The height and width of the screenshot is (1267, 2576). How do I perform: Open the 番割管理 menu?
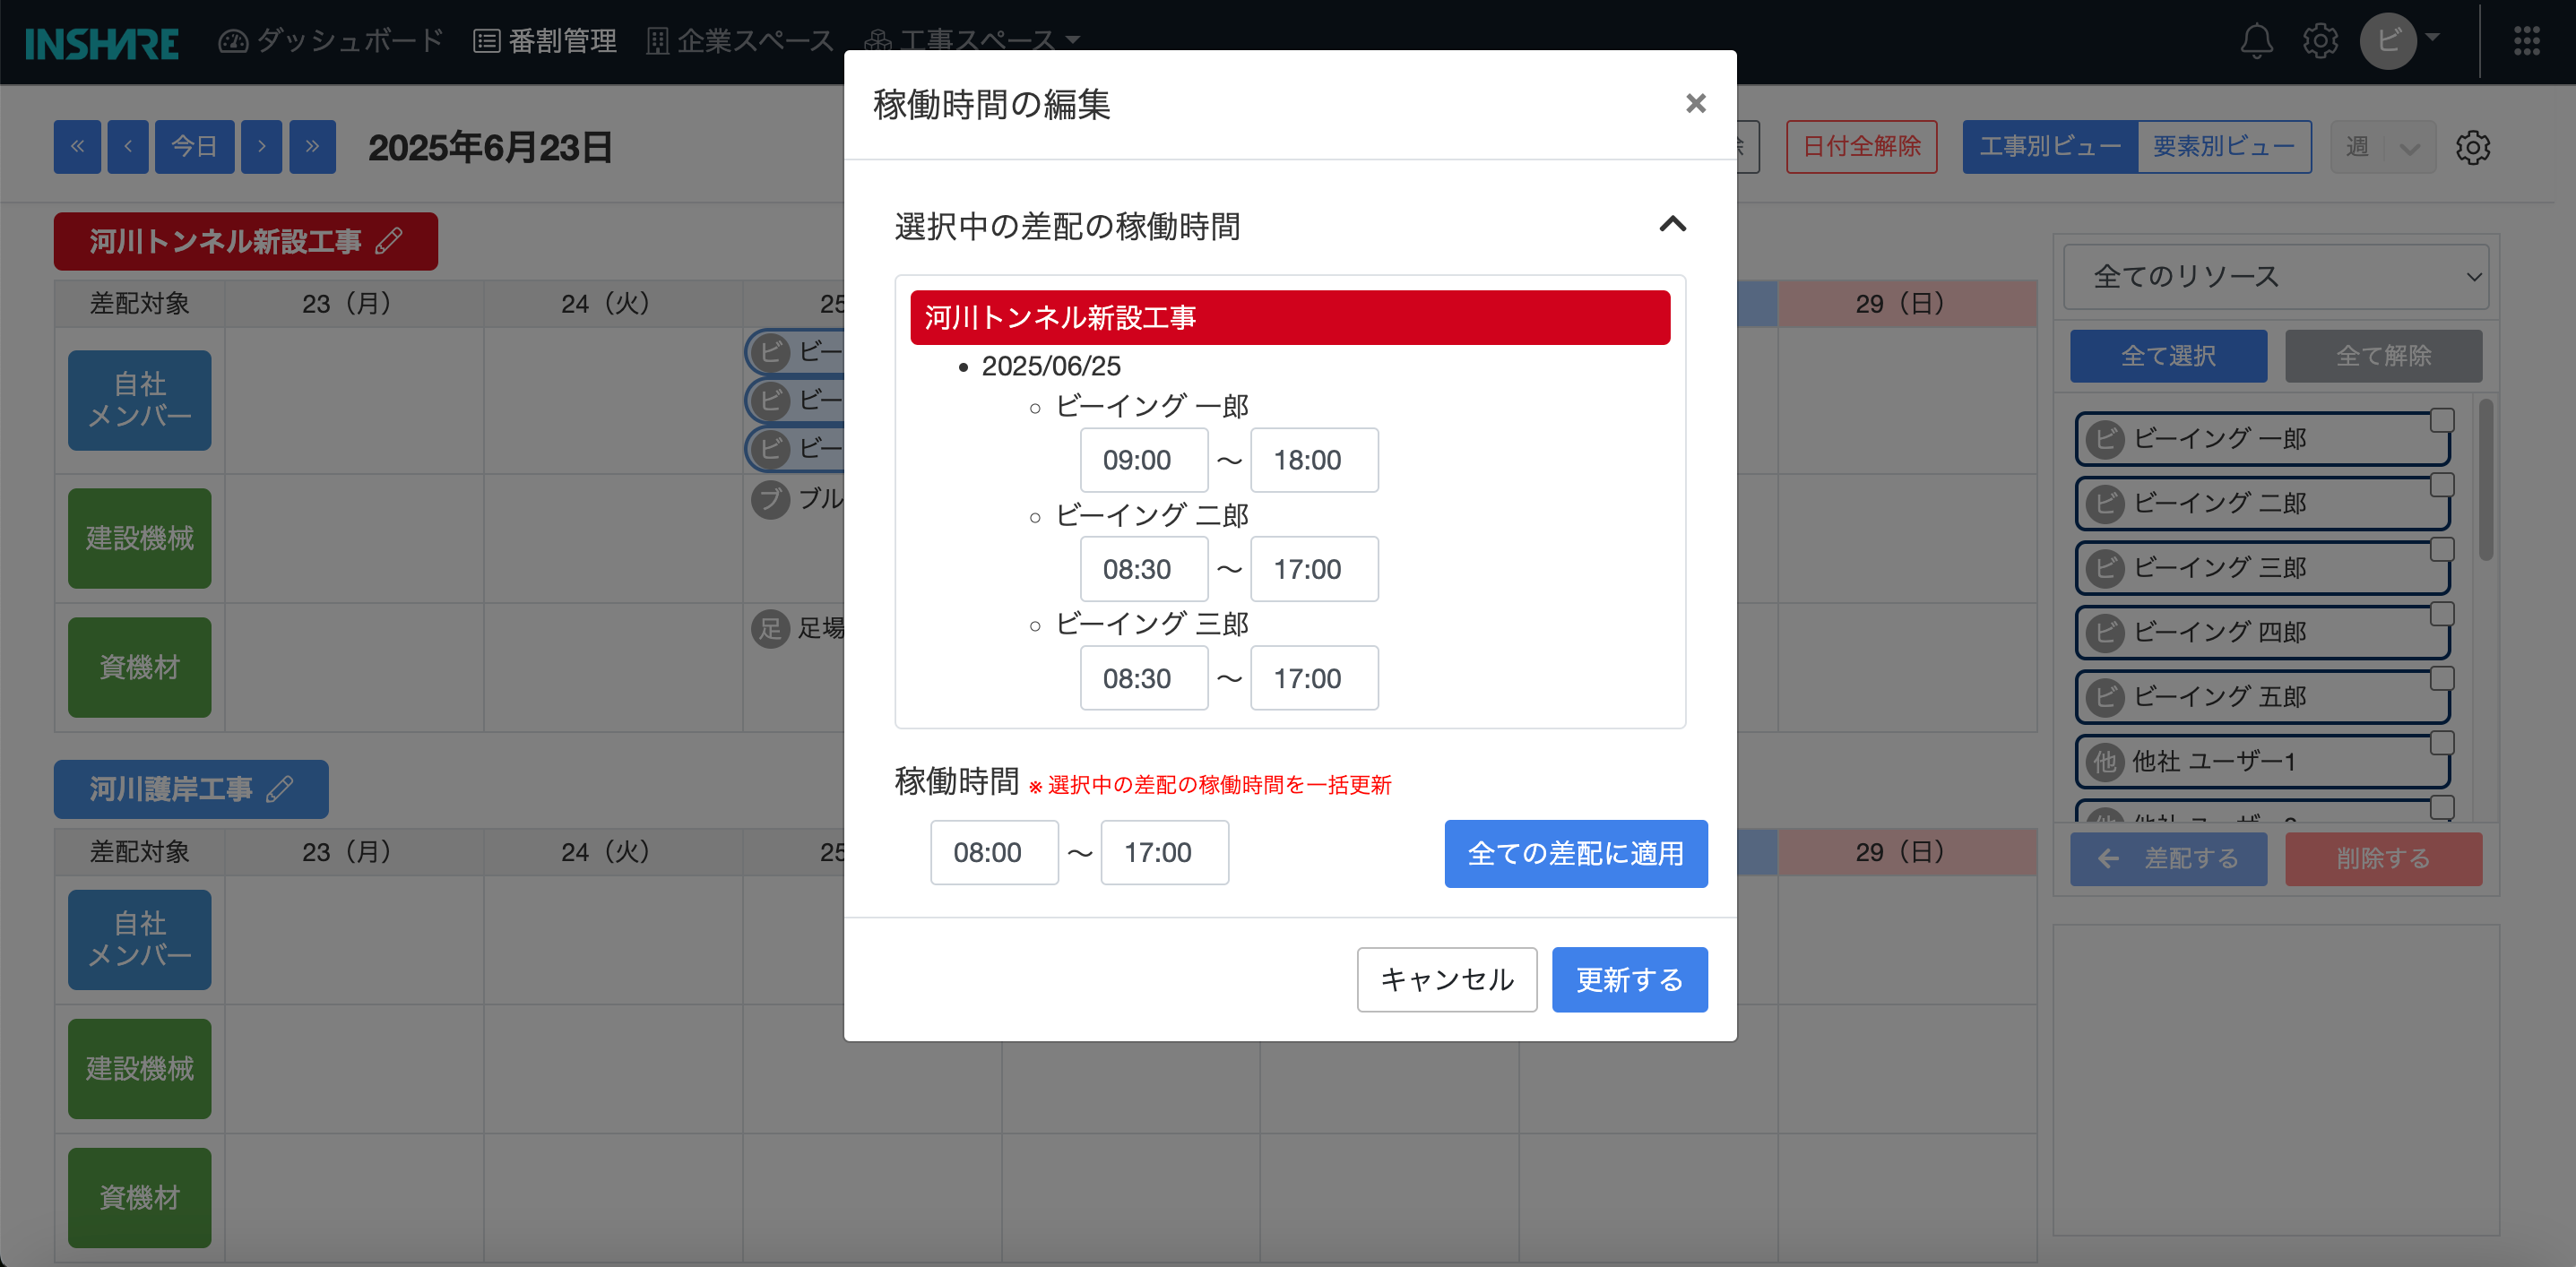point(545,41)
